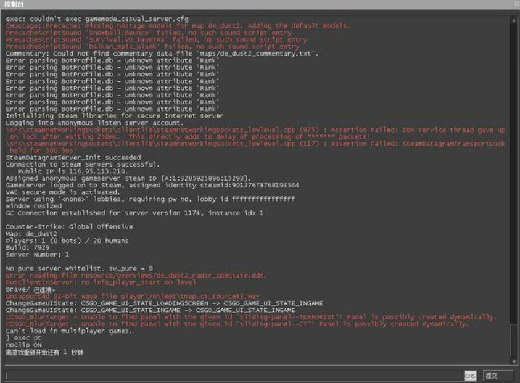Click the console vertical scrollbar track
The height and width of the screenshot is (383, 520).
tap(513, 185)
